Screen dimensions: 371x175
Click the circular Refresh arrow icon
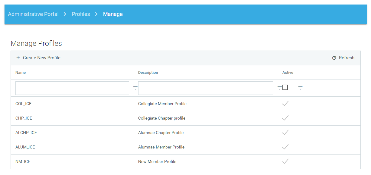tap(334, 58)
